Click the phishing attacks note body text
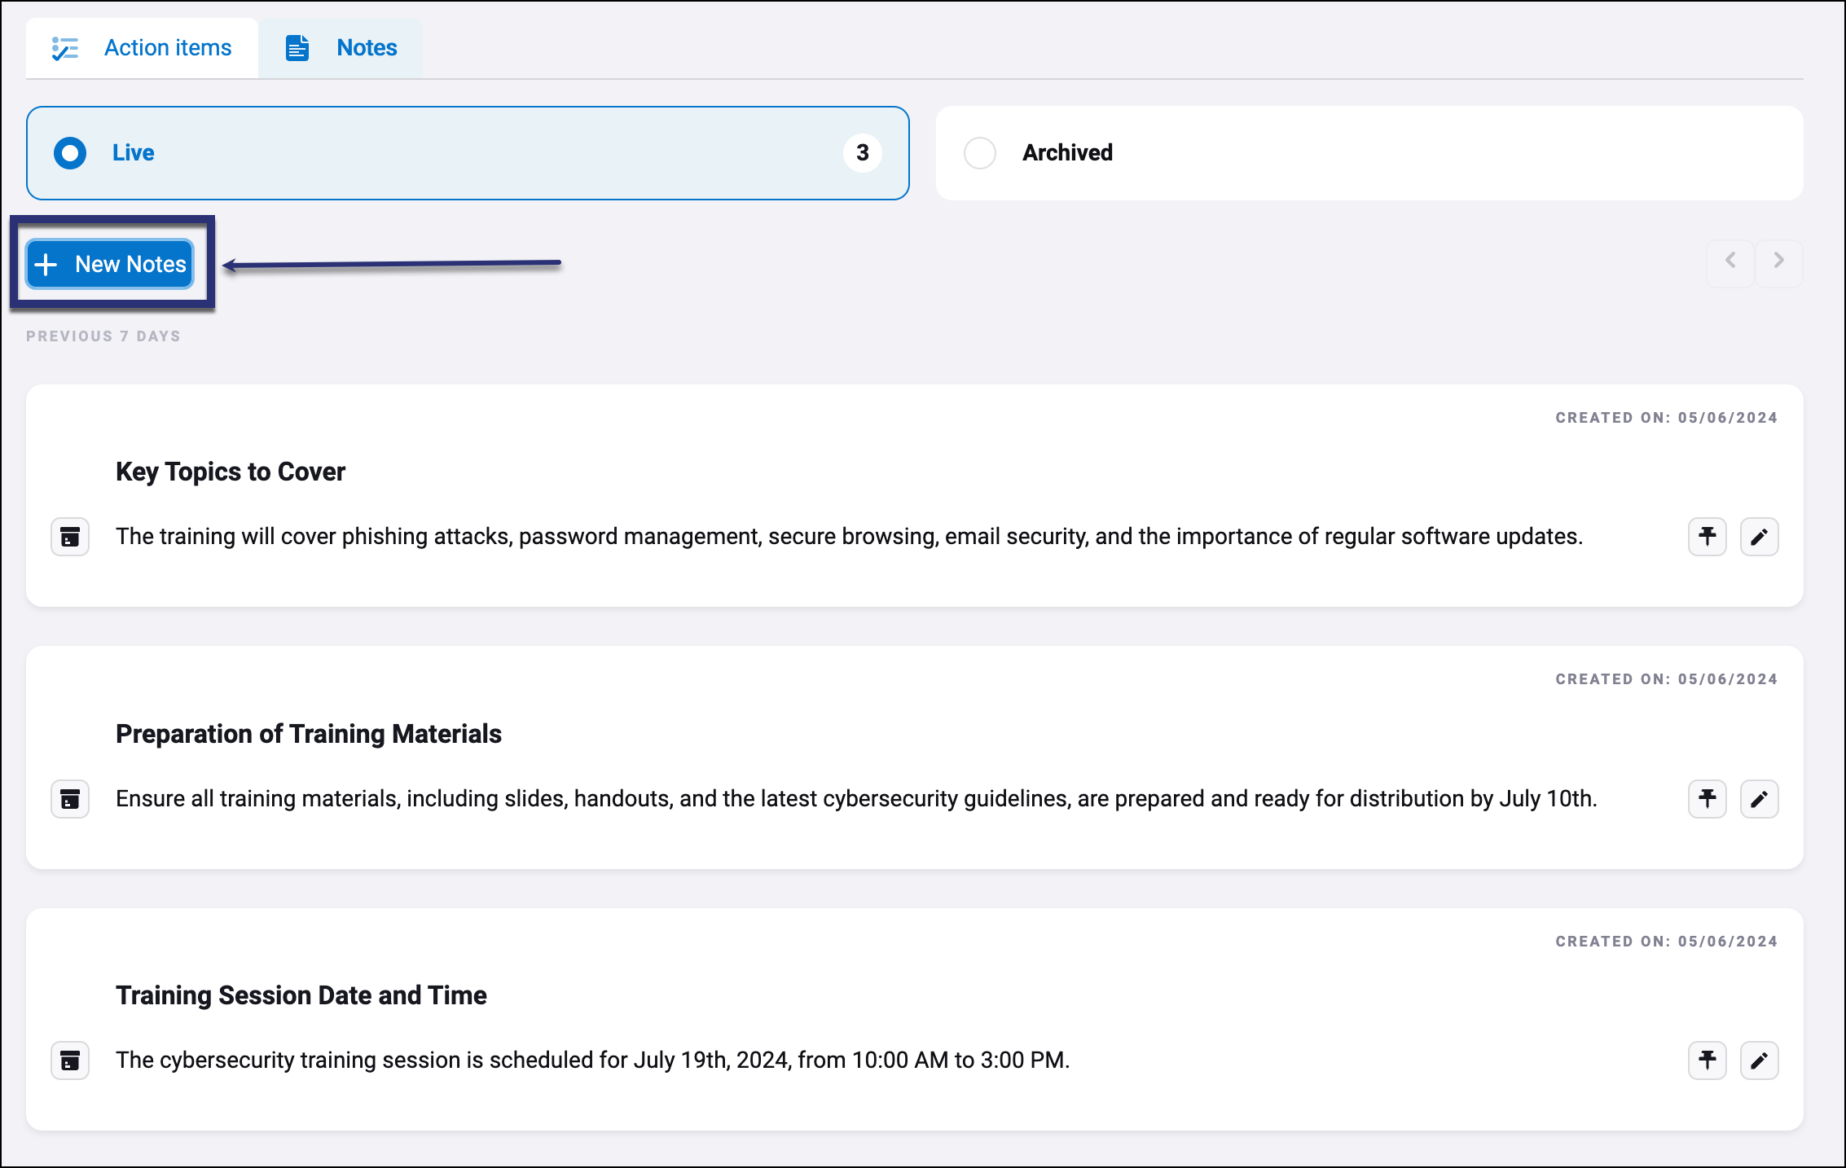The width and height of the screenshot is (1846, 1168). tap(849, 537)
